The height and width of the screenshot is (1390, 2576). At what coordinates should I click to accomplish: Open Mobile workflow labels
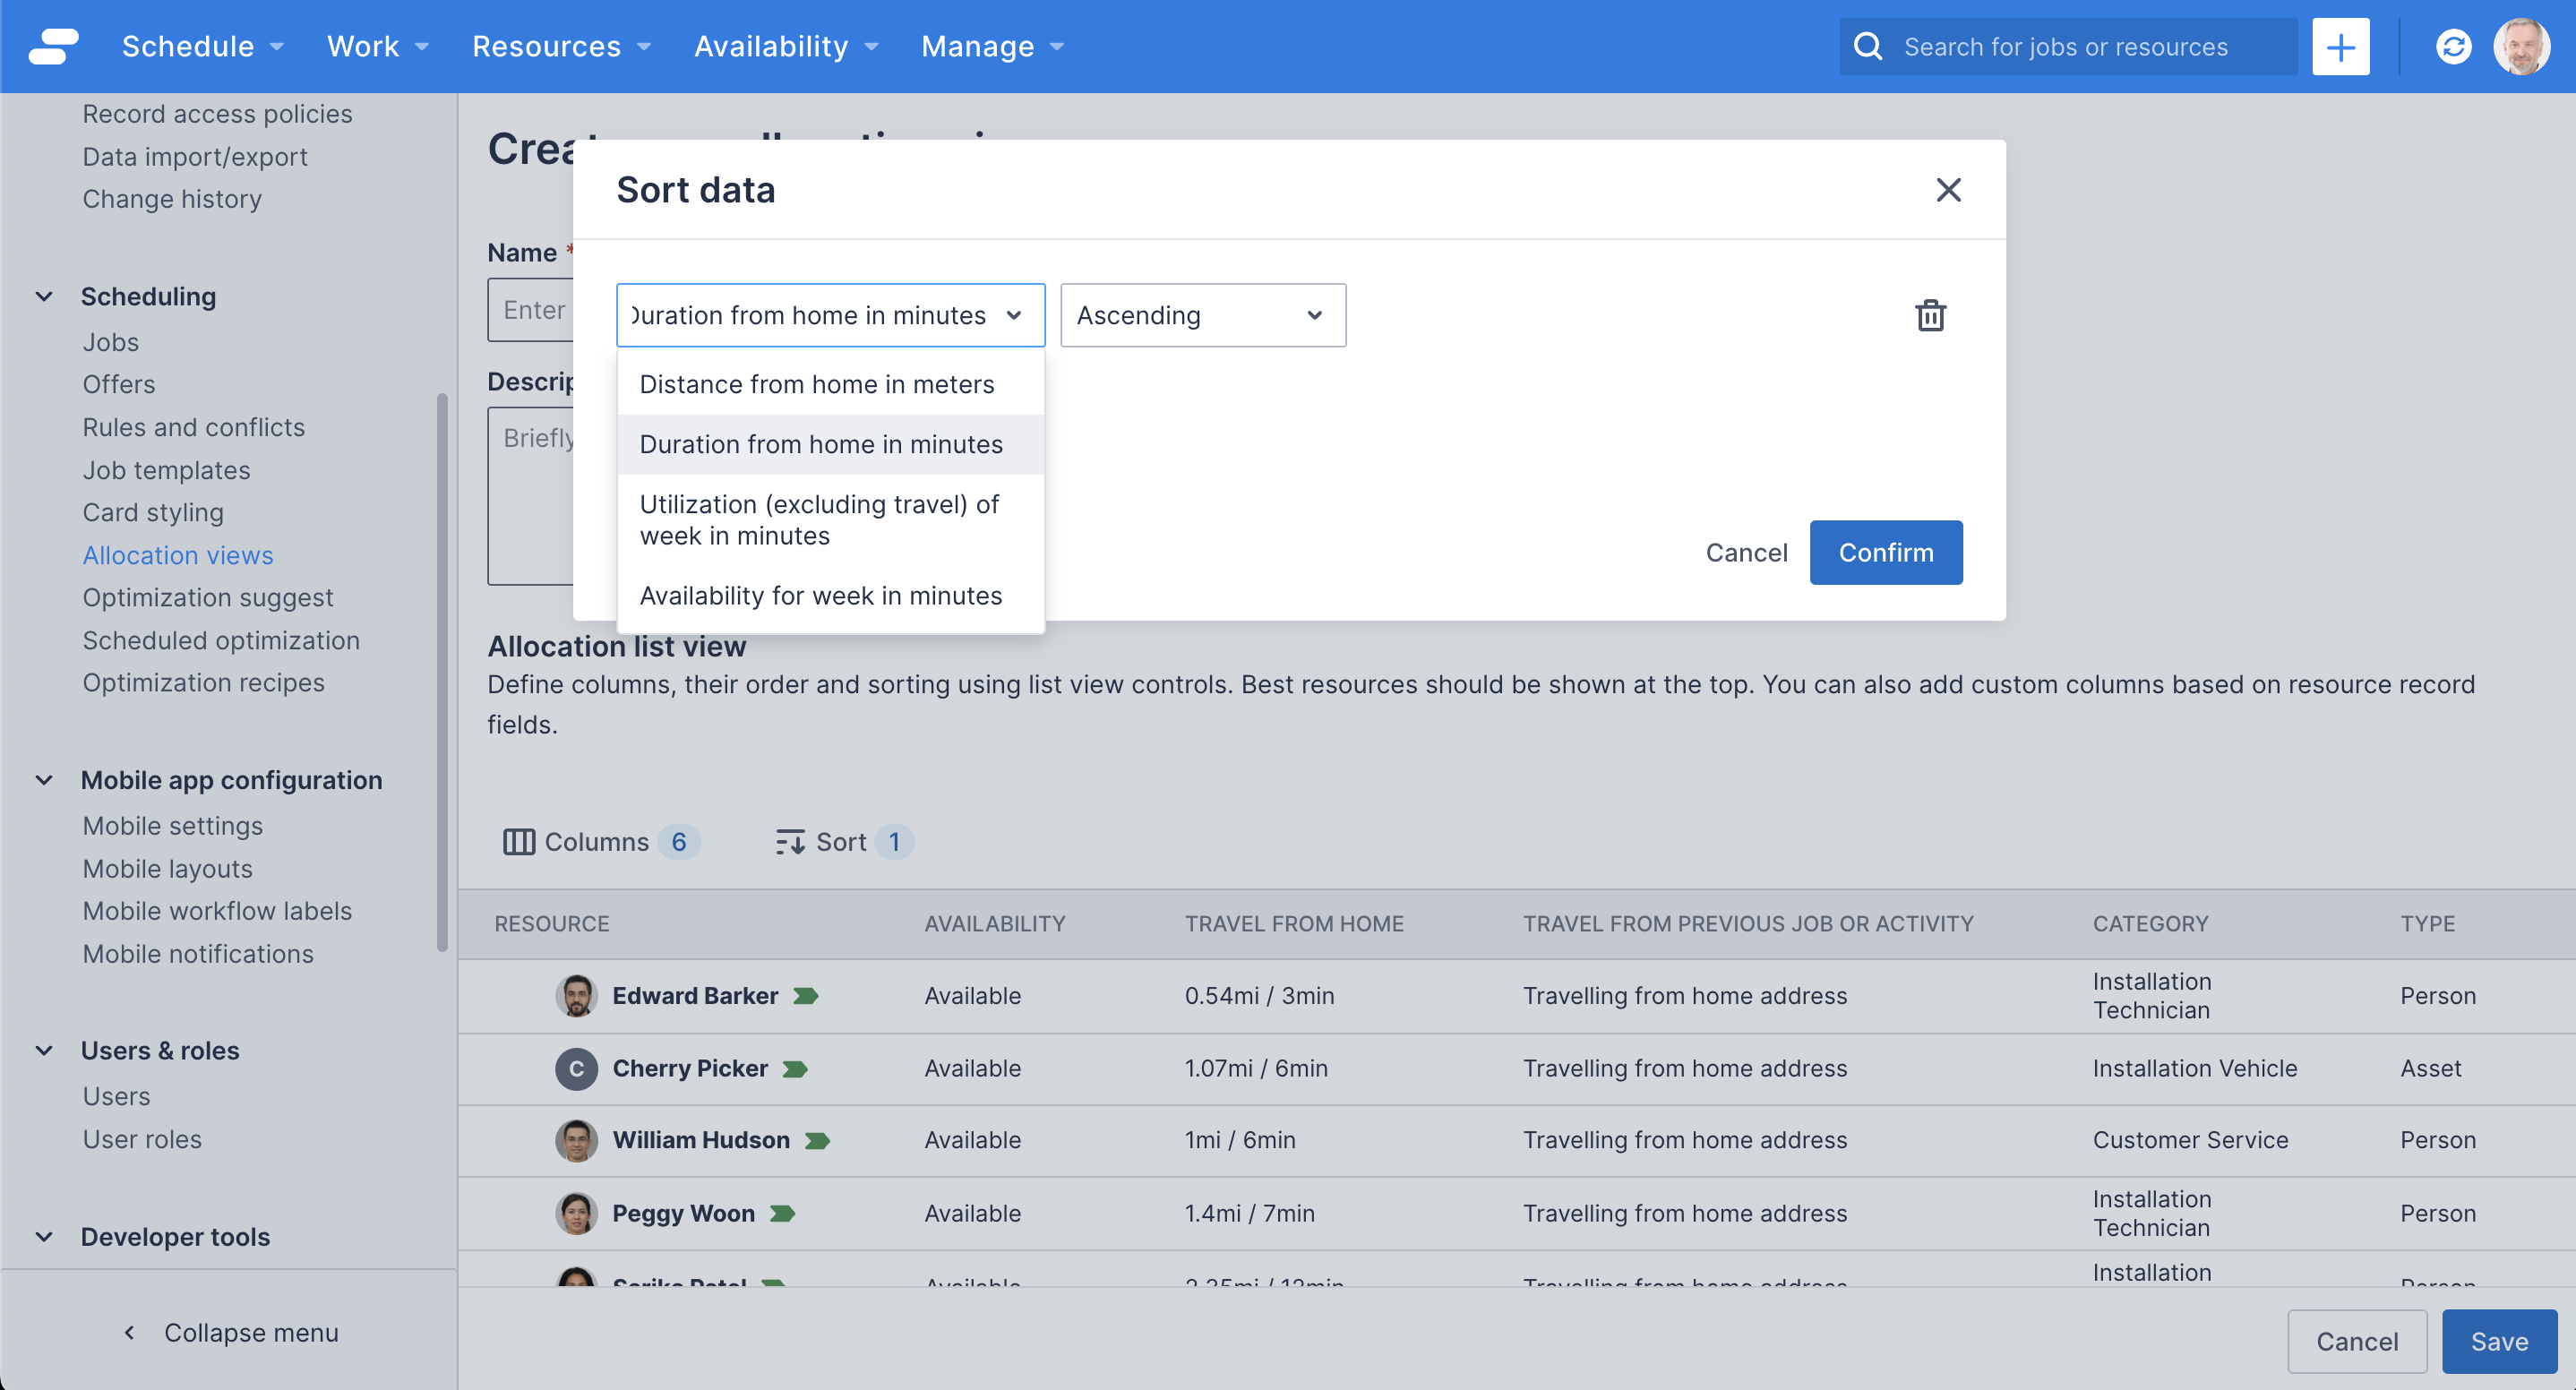[217, 911]
